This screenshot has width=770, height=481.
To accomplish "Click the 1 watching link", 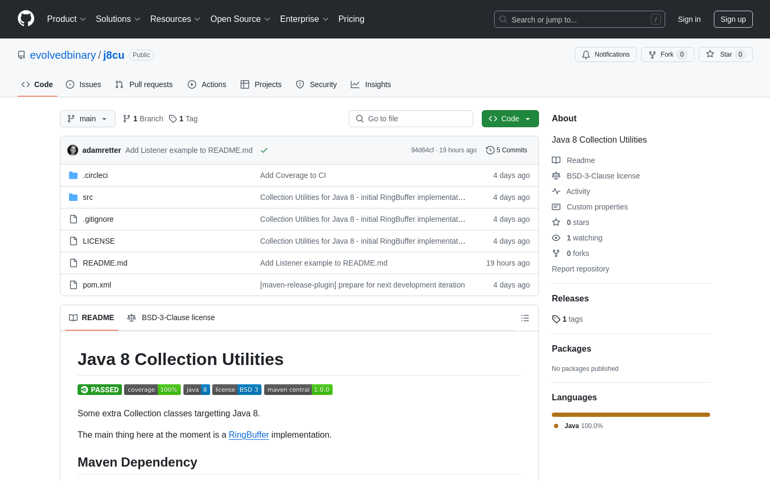I will point(577,238).
